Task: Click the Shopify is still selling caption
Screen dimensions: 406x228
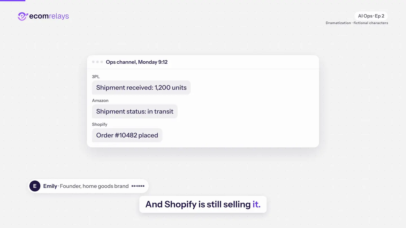Action: tap(203, 204)
